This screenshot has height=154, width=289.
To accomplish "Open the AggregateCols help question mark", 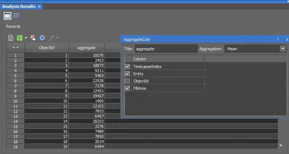I will pyautogui.click(x=278, y=40).
